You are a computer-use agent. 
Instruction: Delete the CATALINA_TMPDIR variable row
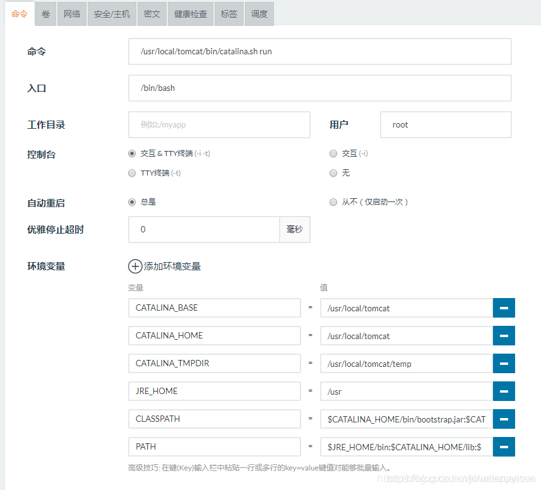[x=504, y=364]
